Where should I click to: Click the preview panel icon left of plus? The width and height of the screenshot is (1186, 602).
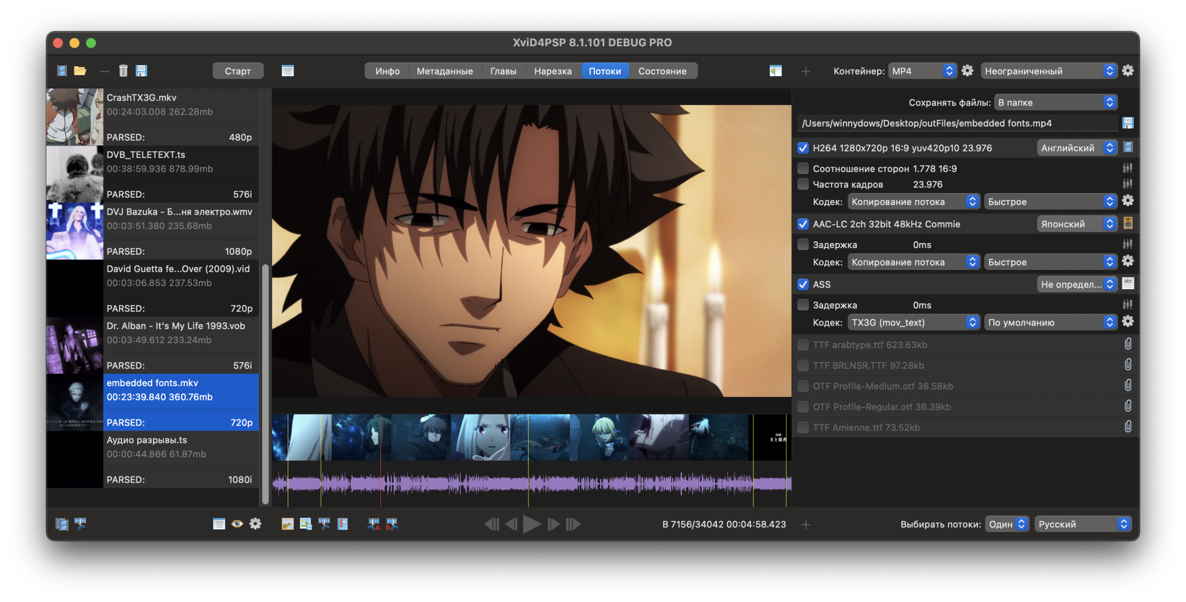(776, 70)
